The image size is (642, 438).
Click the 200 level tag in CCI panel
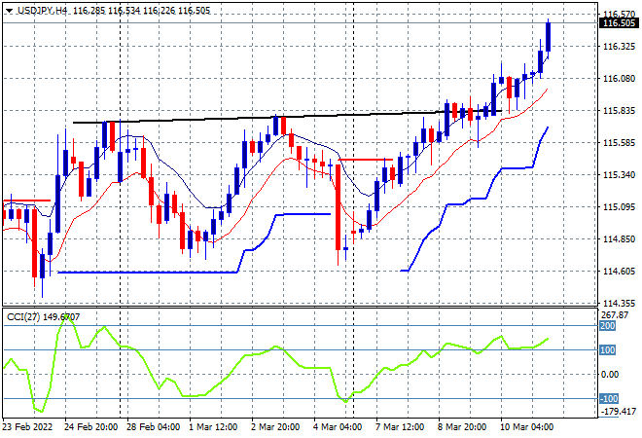pyautogui.click(x=608, y=326)
